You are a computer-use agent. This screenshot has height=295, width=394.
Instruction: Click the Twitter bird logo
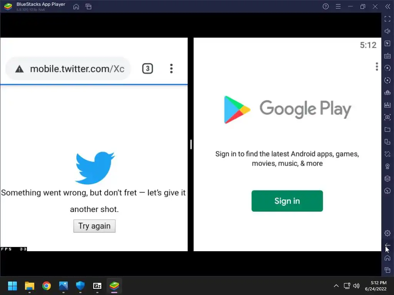click(x=95, y=167)
